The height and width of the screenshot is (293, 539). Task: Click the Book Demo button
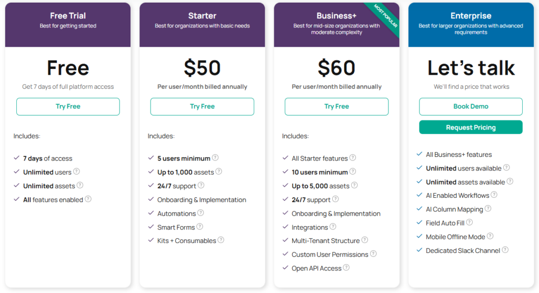tap(471, 106)
